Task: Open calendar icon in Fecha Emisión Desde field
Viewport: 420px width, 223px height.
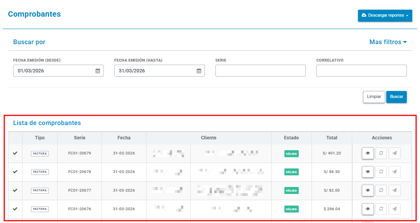Action: (x=98, y=71)
